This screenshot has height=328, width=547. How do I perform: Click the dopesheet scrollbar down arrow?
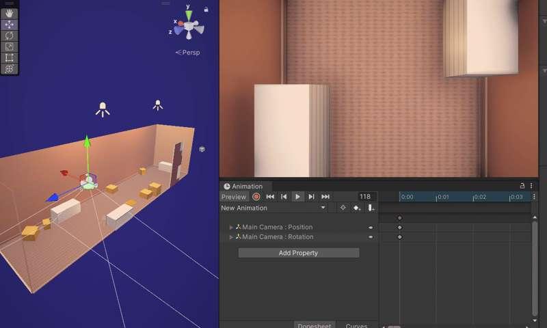(535, 320)
